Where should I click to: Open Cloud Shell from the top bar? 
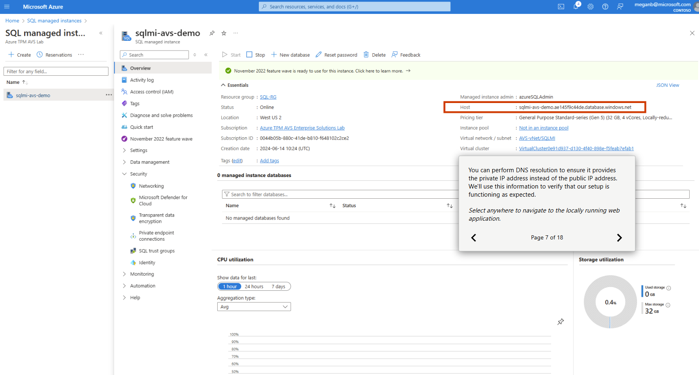pyautogui.click(x=561, y=7)
